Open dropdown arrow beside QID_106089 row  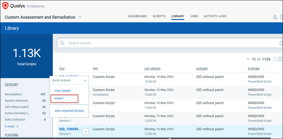click(86, 132)
